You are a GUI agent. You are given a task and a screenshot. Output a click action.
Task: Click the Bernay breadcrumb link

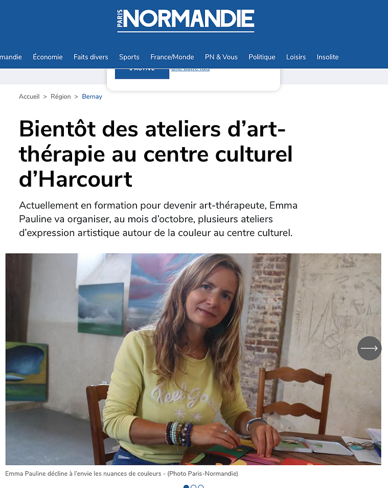[92, 97]
